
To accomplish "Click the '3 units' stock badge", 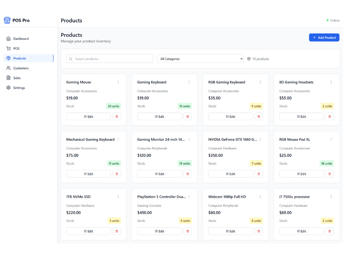I will (114, 221).
